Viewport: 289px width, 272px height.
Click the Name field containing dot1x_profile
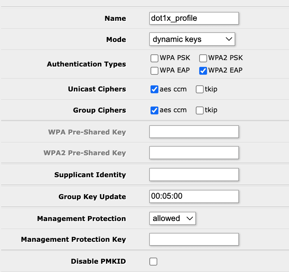[x=194, y=18]
